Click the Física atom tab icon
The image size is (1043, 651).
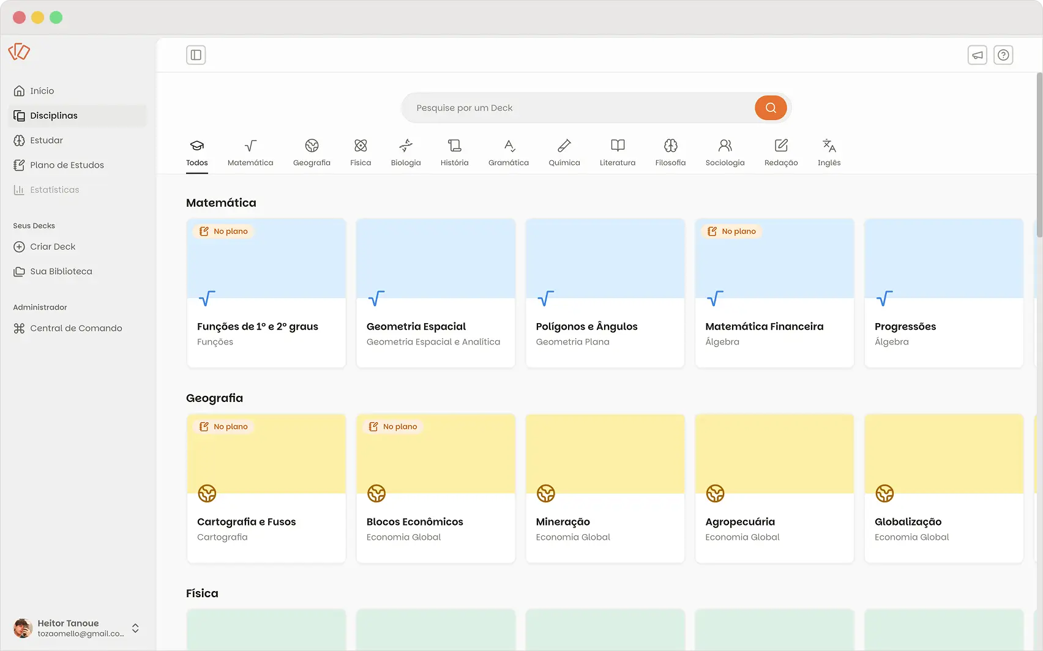[x=361, y=146]
